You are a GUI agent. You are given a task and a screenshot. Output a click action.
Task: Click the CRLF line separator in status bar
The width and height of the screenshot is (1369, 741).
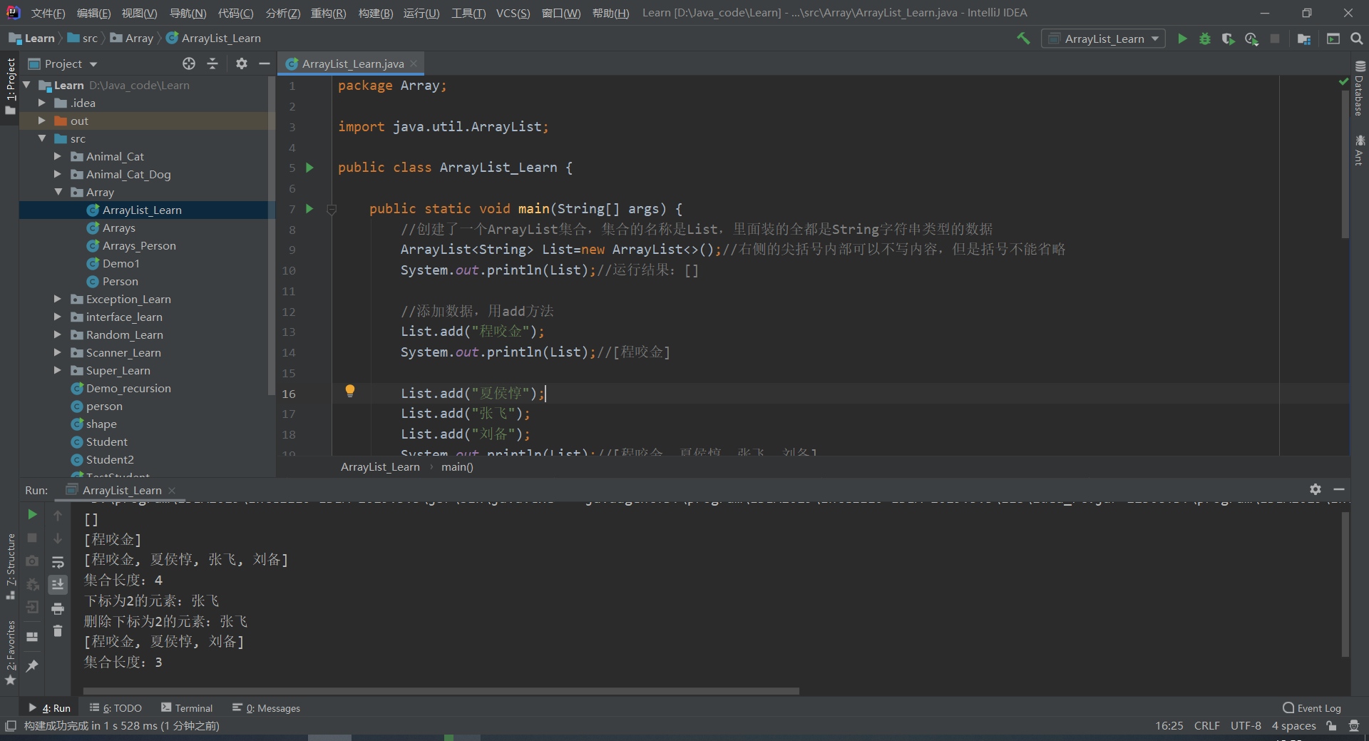[1206, 726]
